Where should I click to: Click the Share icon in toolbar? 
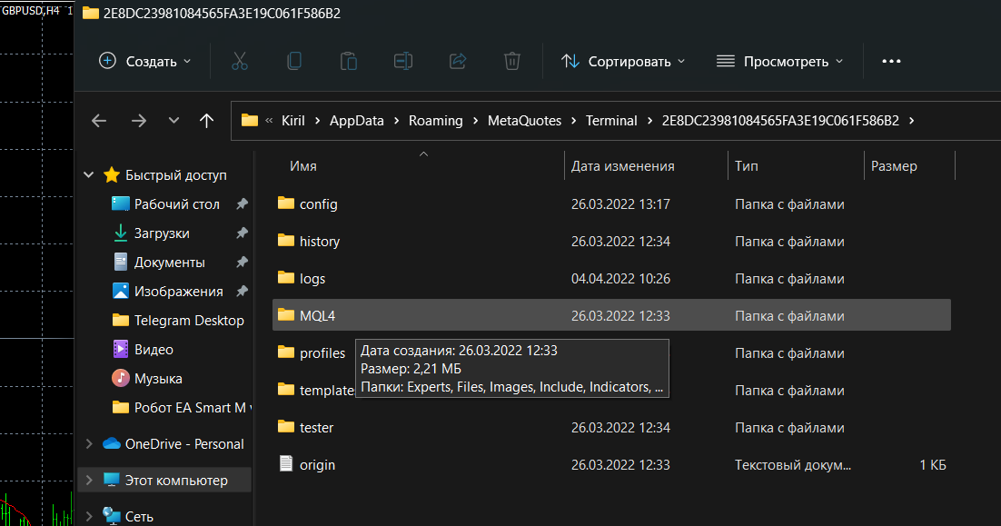click(458, 61)
